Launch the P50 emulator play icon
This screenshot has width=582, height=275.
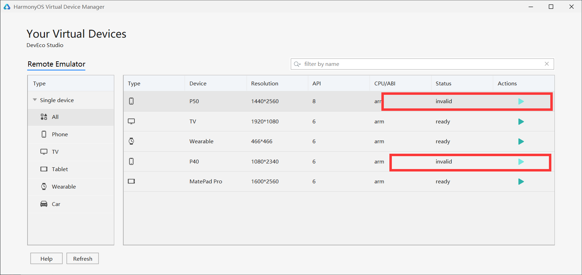coord(521,101)
